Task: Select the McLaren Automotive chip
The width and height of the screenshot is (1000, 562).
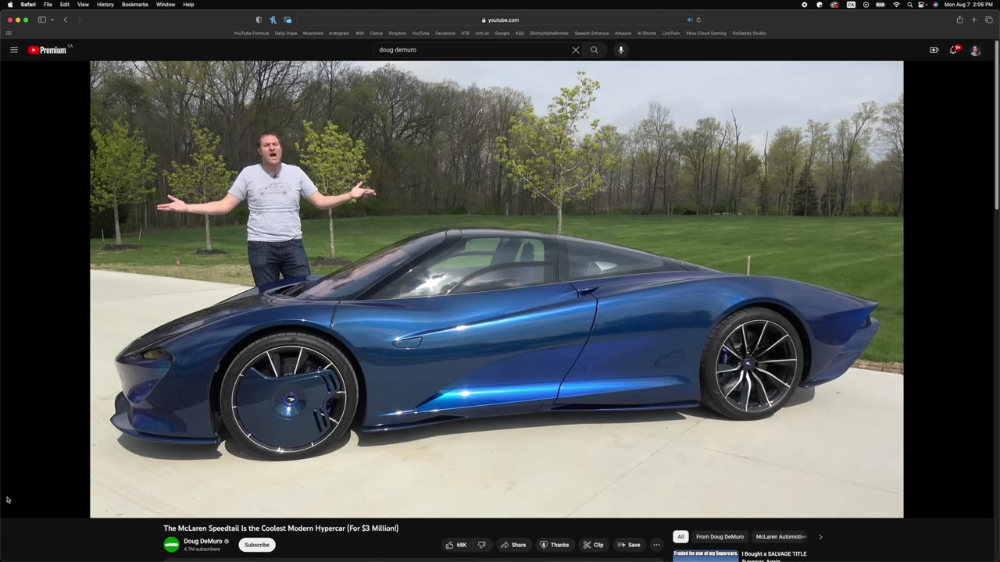Action: click(x=781, y=537)
